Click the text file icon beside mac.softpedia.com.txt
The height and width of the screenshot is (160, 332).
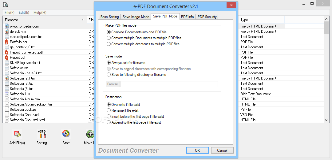[x=6, y=37]
